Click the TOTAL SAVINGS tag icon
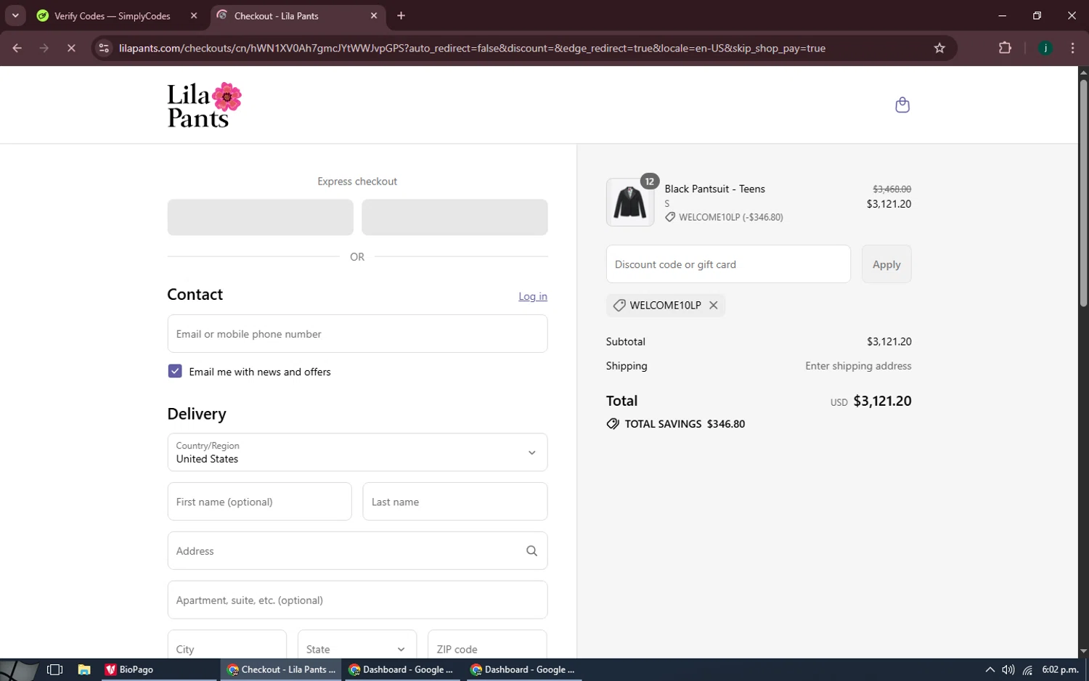1089x681 pixels. pyautogui.click(x=613, y=424)
